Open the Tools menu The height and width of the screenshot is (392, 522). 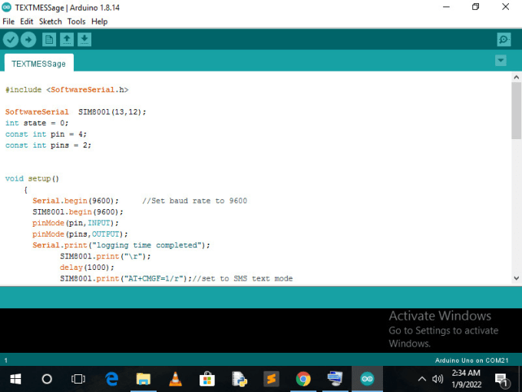[x=76, y=22]
